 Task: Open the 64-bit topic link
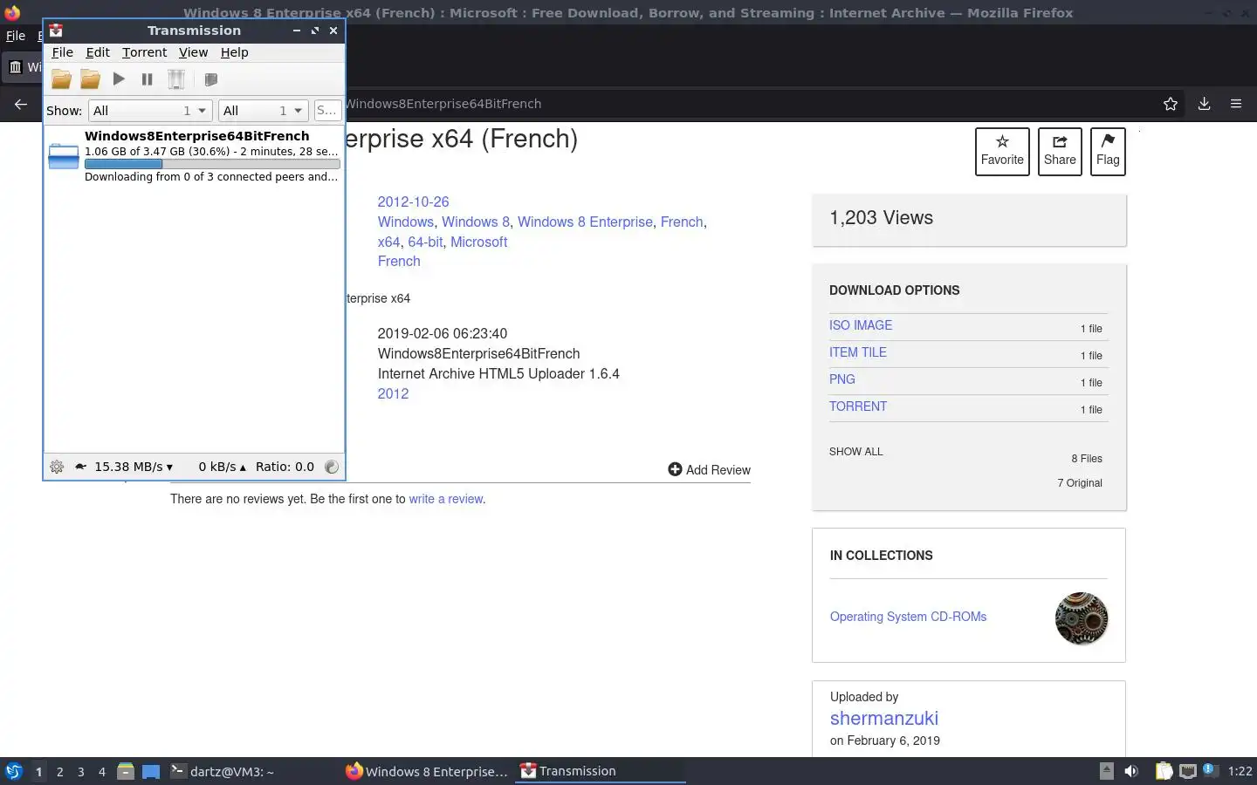coord(425,242)
